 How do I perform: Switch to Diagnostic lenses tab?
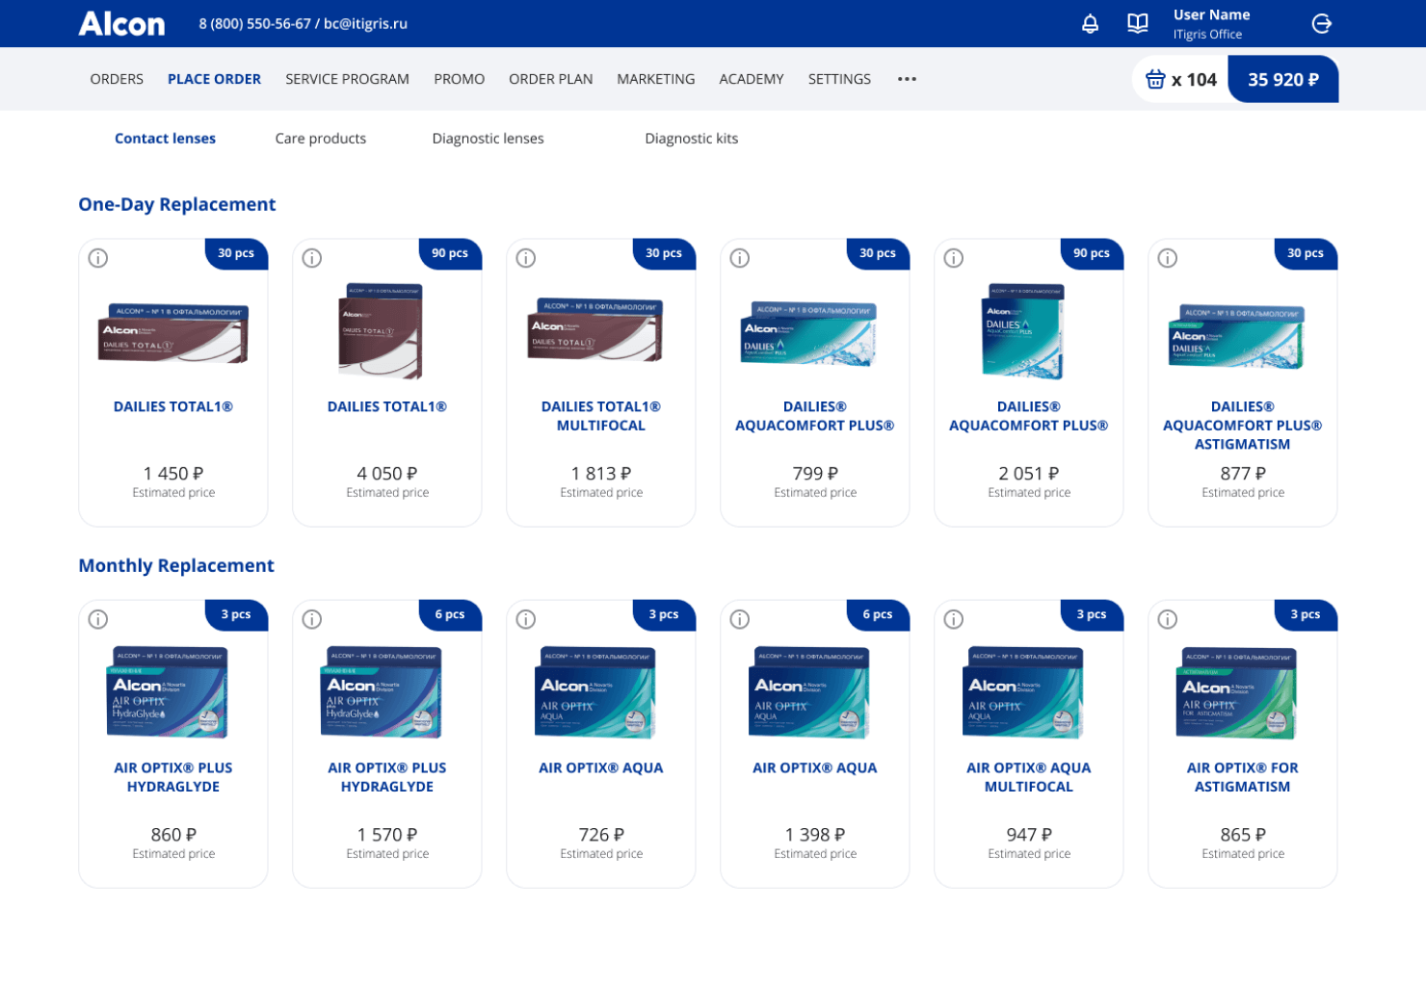click(x=488, y=139)
